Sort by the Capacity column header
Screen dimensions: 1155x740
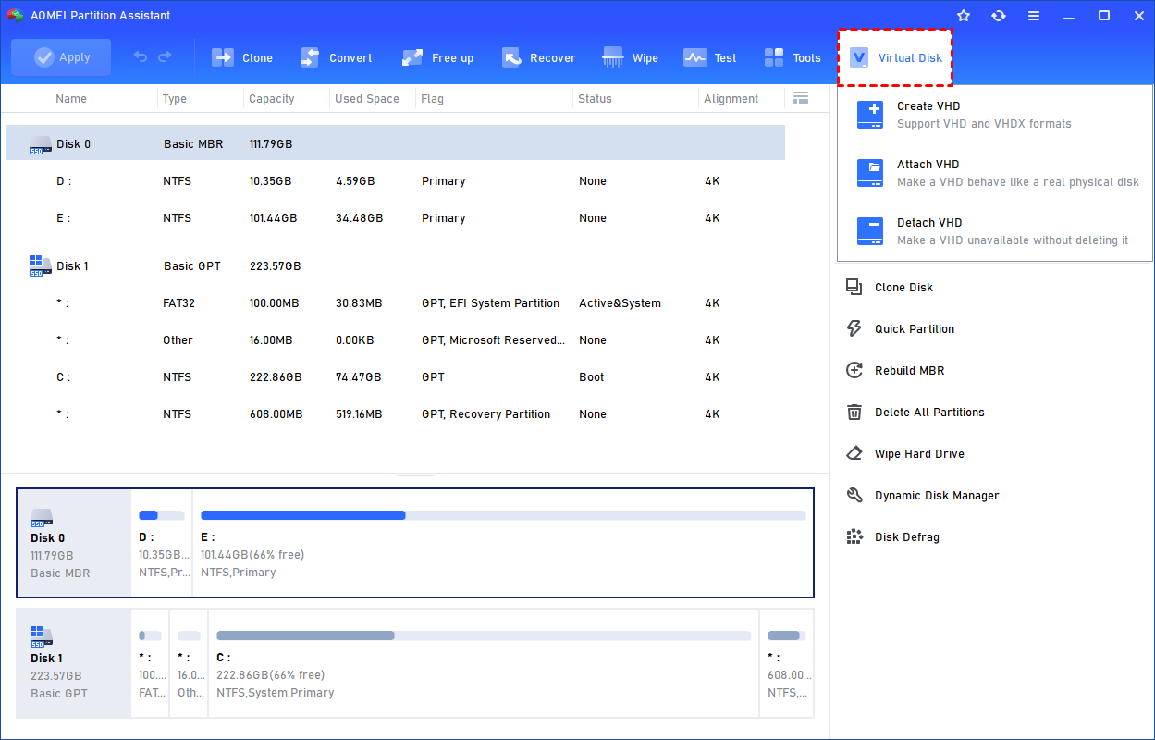[x=272, y=99]
